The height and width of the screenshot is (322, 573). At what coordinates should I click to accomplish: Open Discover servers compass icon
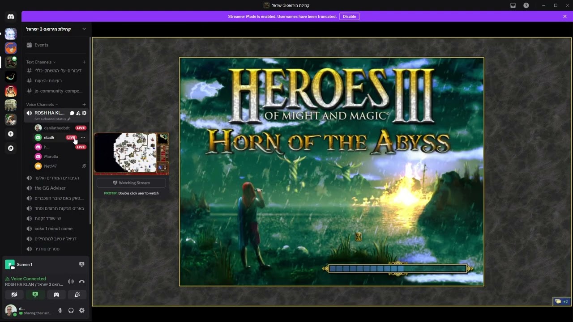(x=11, y=148)
